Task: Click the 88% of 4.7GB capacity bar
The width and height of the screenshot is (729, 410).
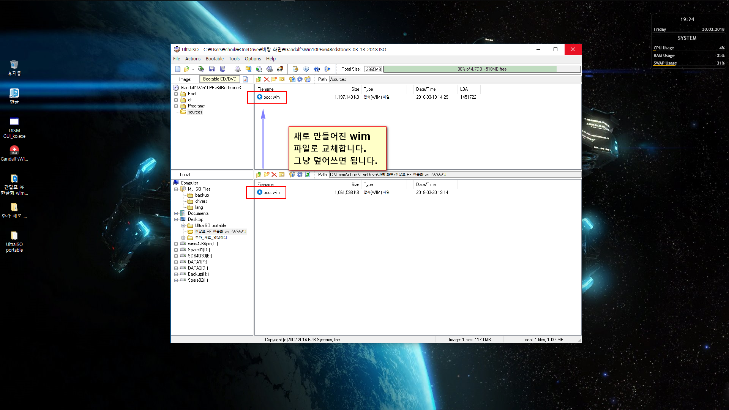Action: 482,69
